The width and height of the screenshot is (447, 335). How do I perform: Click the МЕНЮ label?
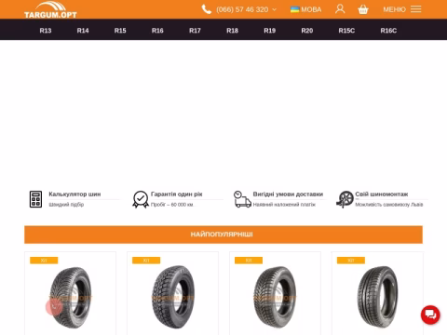394,9
